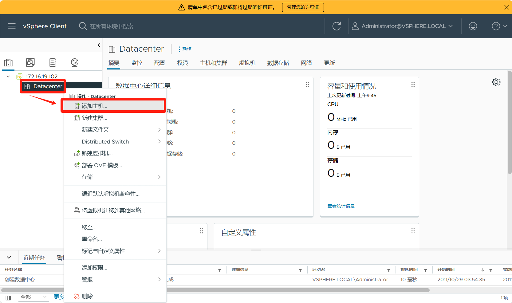Click the settings gear on summary page
This screenshot has width=512, height=303.
(x=496, y=82)
